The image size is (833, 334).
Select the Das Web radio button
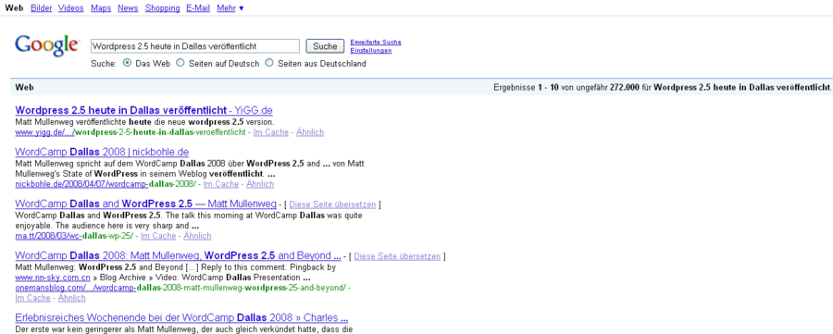pos(127,63)
